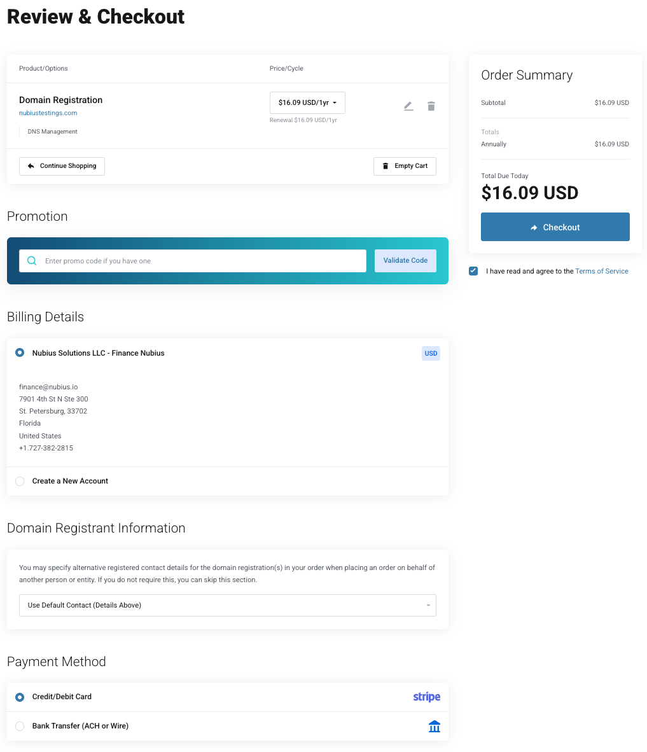Click the Stripe logo icon
Screen dimensions: 647x752
426,697
